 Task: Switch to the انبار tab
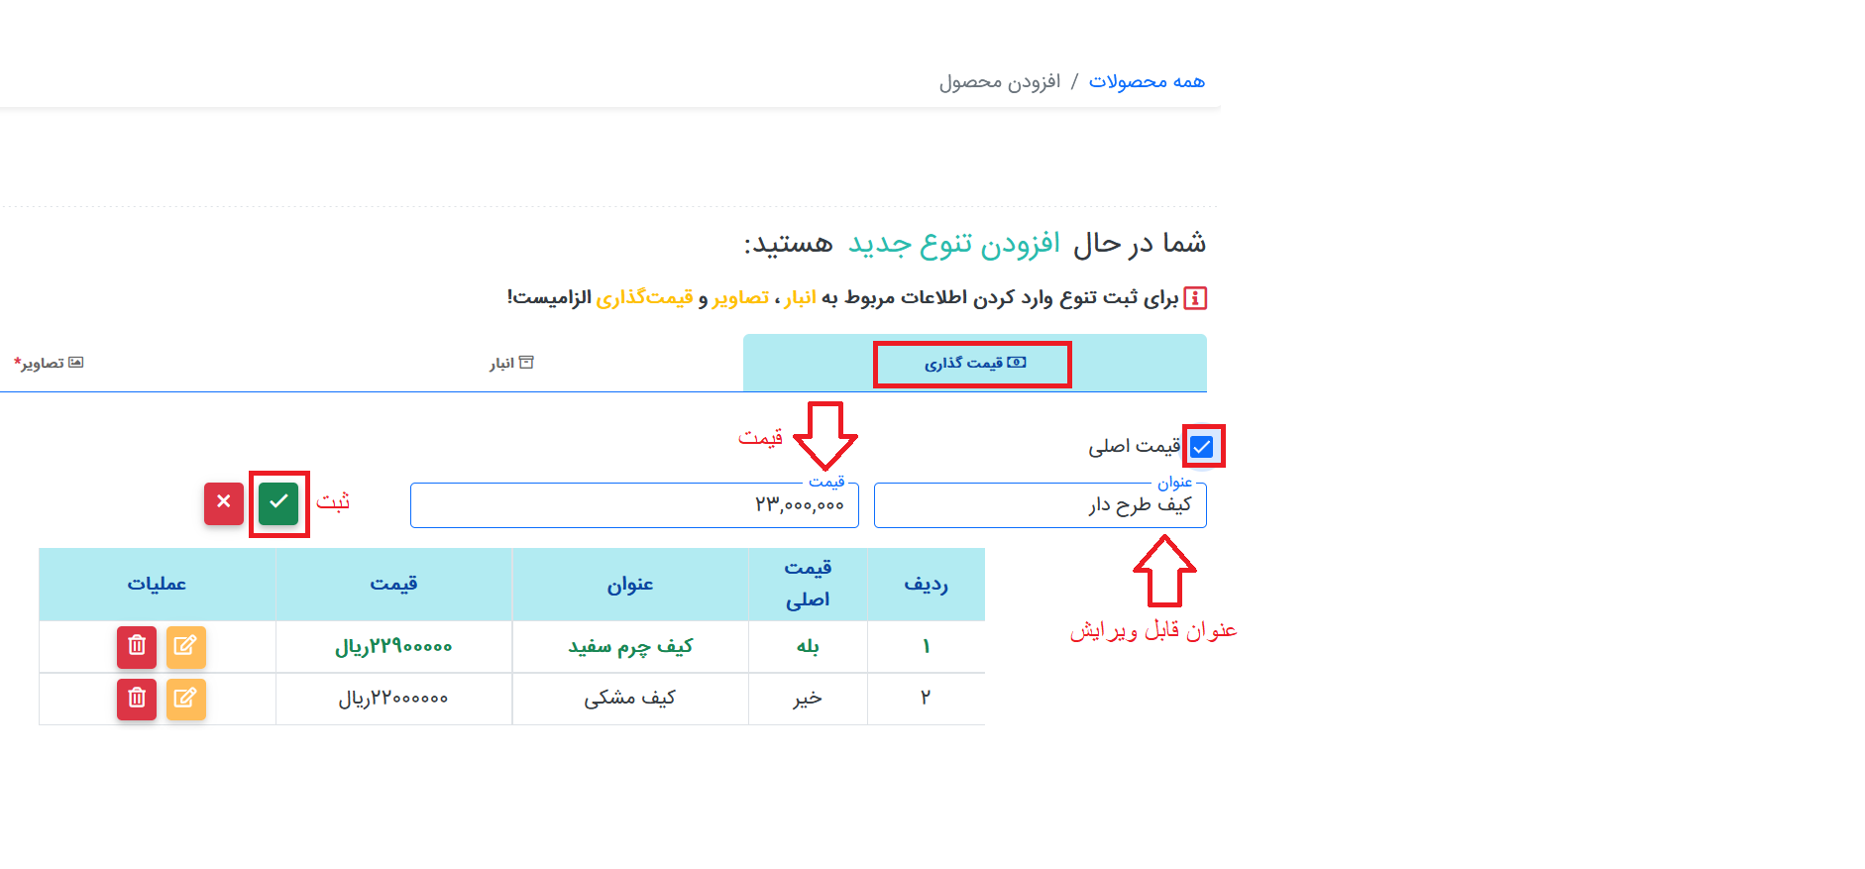pyautogui.click(x=511, y=364)
